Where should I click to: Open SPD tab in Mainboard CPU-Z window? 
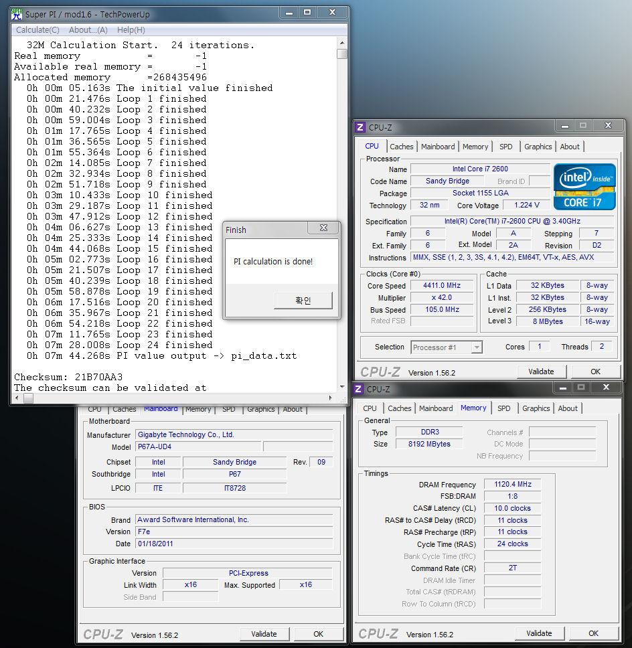(x=228, y=409)
